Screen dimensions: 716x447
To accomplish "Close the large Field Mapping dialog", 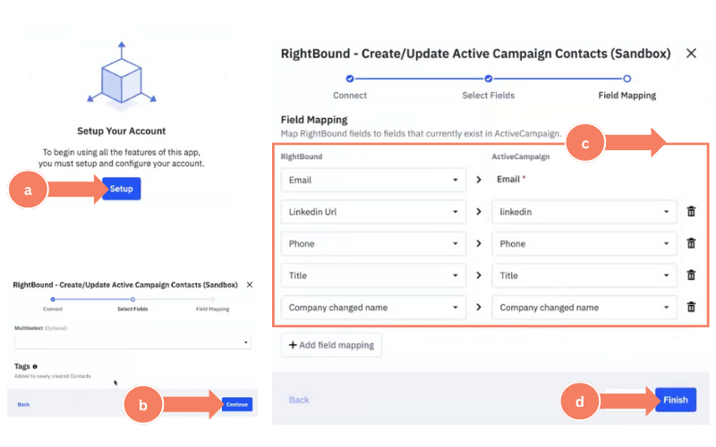I will [691, 54].
